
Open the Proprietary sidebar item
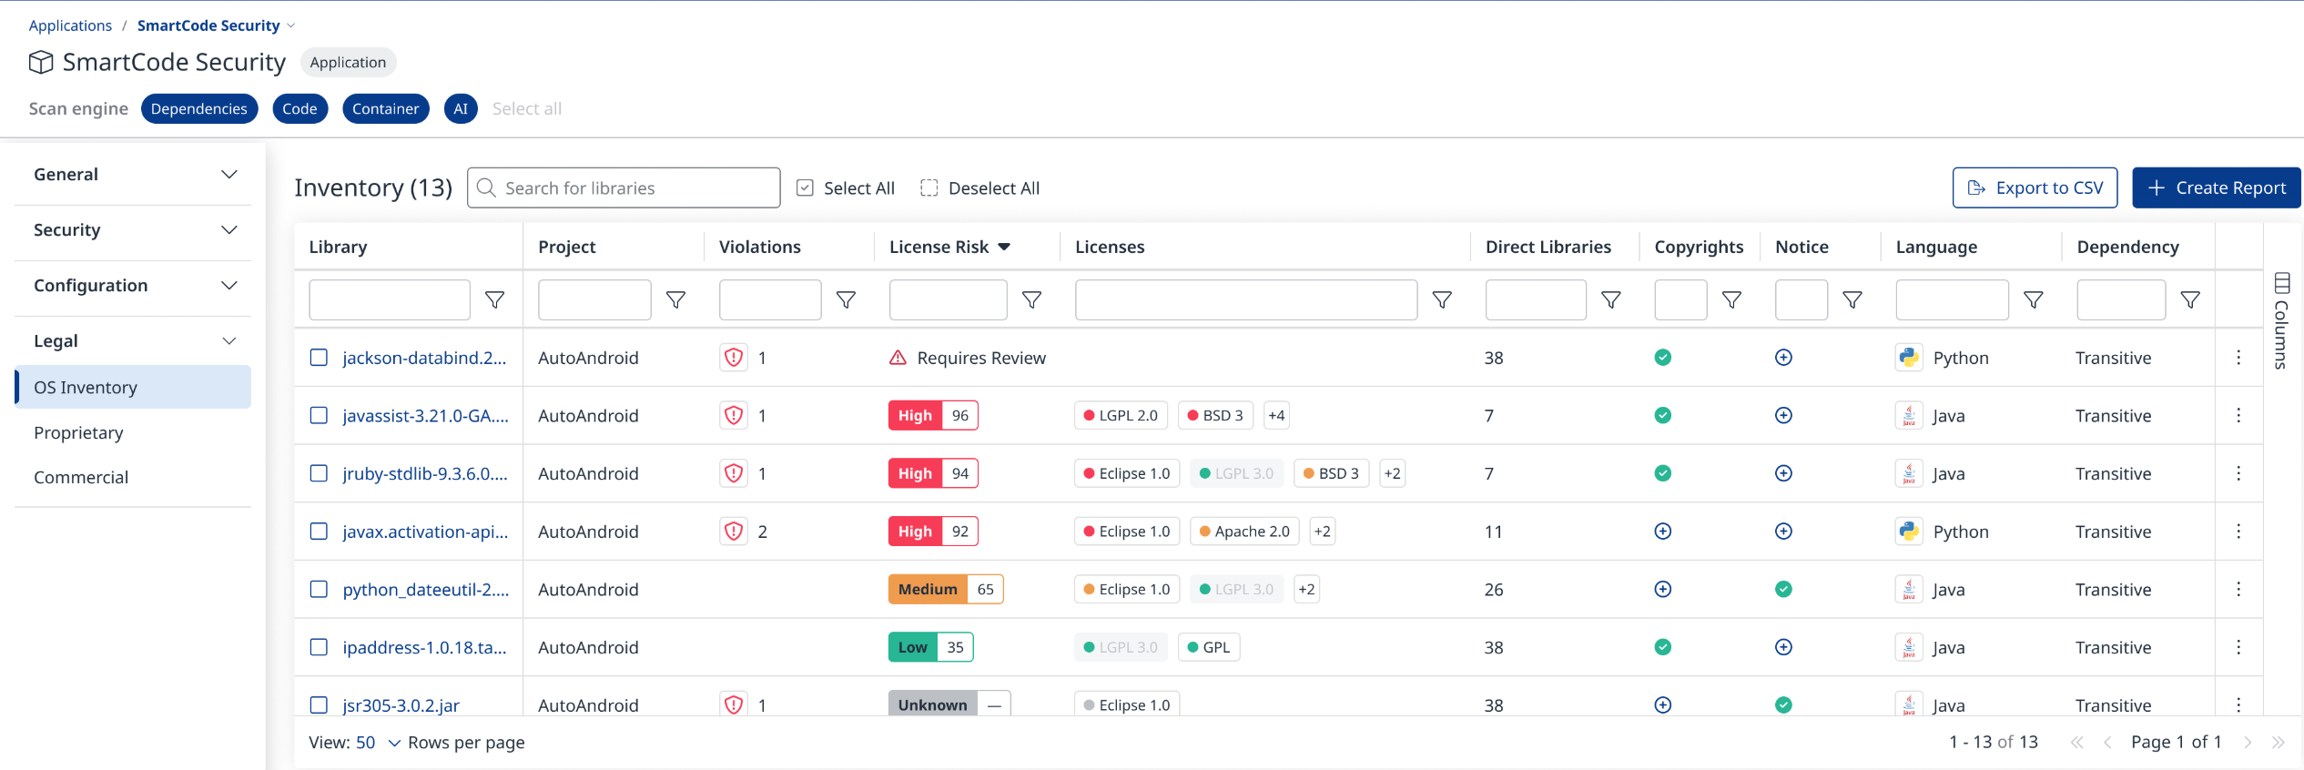(78, 432)
